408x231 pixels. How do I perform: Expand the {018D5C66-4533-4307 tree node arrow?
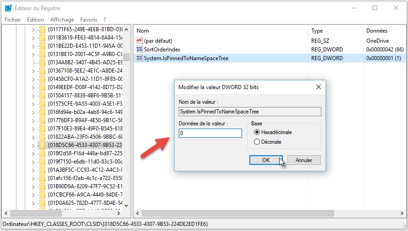pos(33,144)
